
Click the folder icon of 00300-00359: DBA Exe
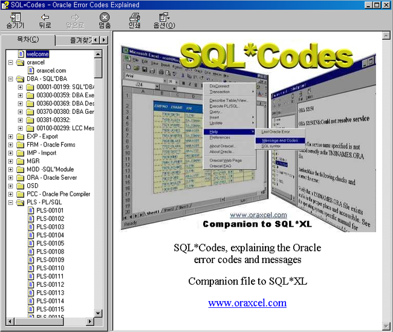(x=30, y=96)
